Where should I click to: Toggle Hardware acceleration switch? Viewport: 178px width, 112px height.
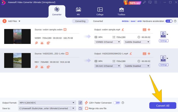tap(169, 21)
